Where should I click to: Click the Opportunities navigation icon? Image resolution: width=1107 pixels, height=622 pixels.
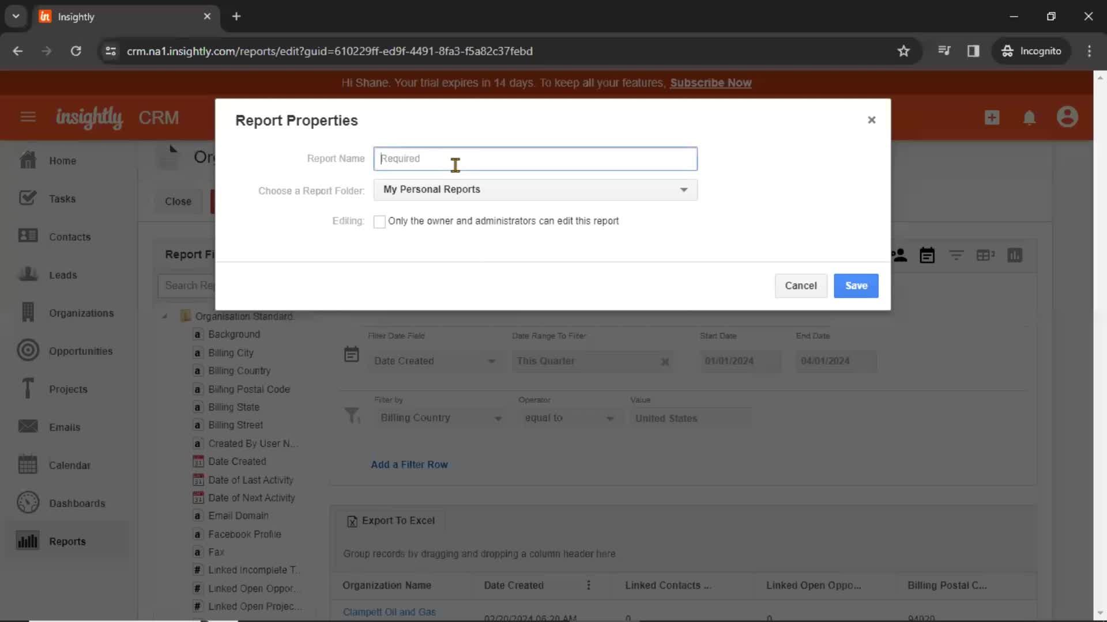(x=27, y=351)
